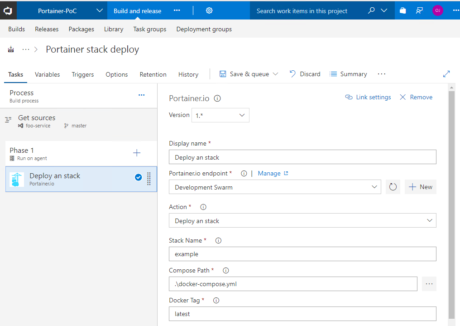460x326 pixels.
Task: Select the Phase 1 Run on agent row
Action: pos(81,154)
